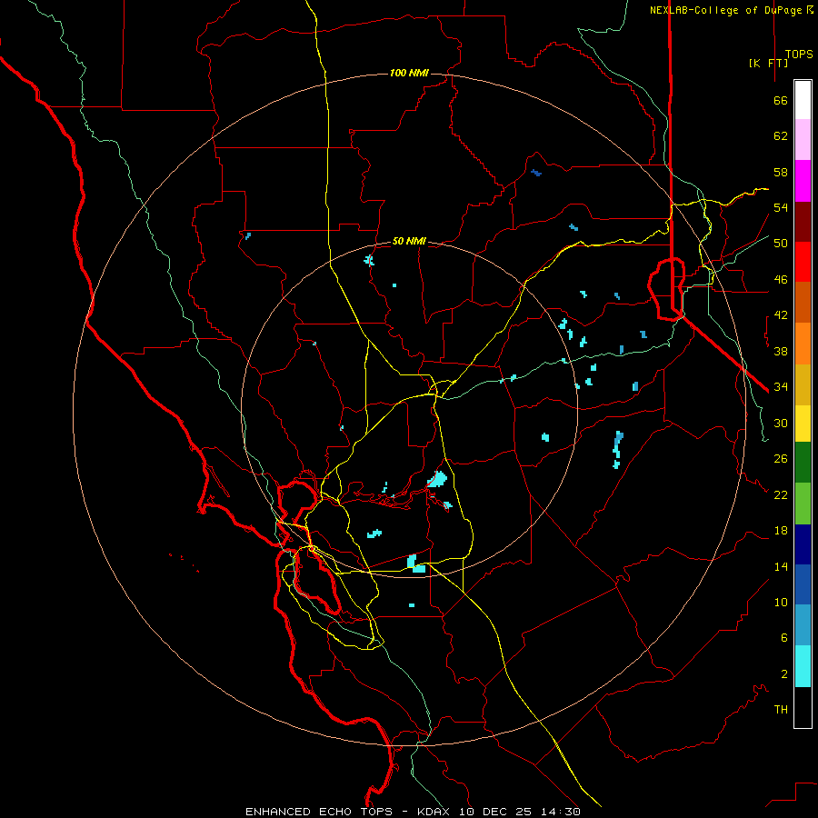
Task: Click the legend value 34
Action: [x=781, y=387]
